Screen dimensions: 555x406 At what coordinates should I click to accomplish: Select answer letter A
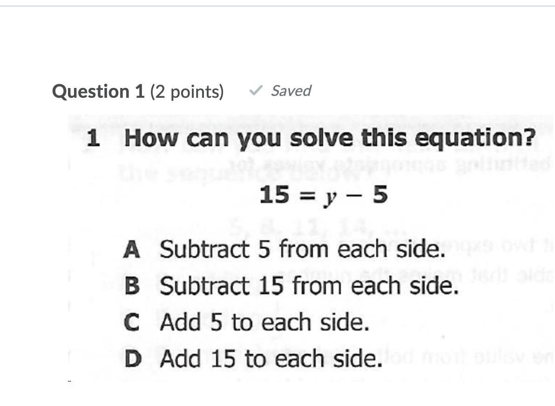pos(132,250)
